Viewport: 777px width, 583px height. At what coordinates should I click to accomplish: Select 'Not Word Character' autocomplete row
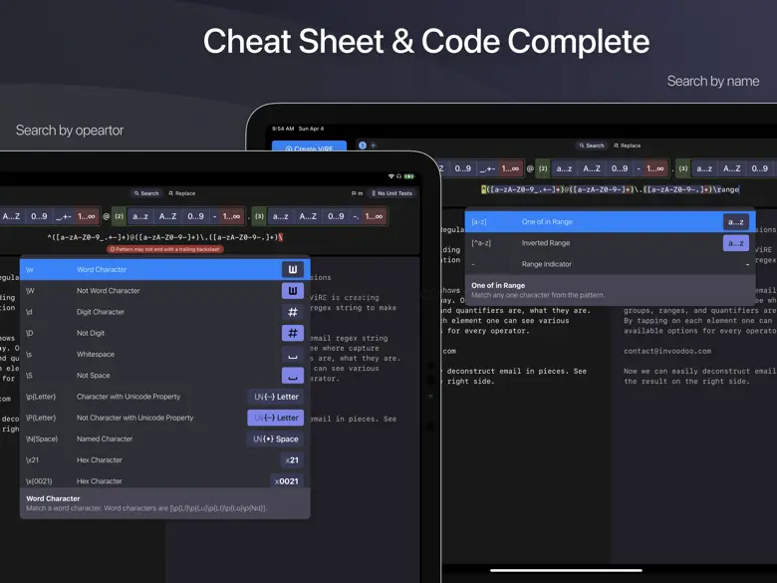click(165, 291)
